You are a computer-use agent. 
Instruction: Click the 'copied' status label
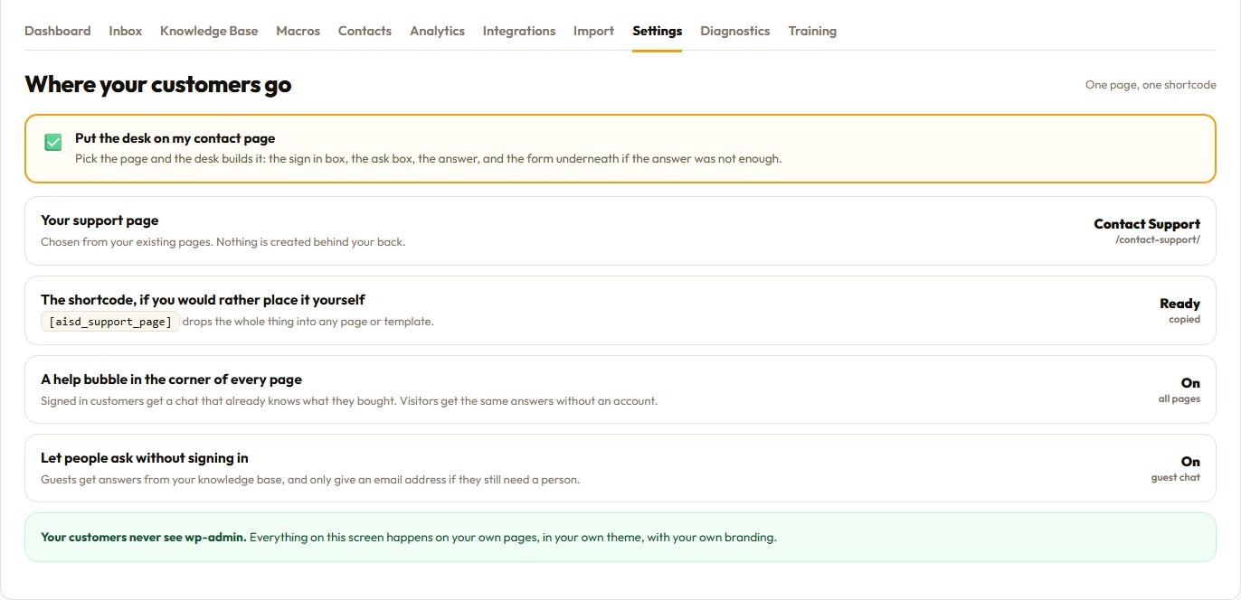(1184, 319)
